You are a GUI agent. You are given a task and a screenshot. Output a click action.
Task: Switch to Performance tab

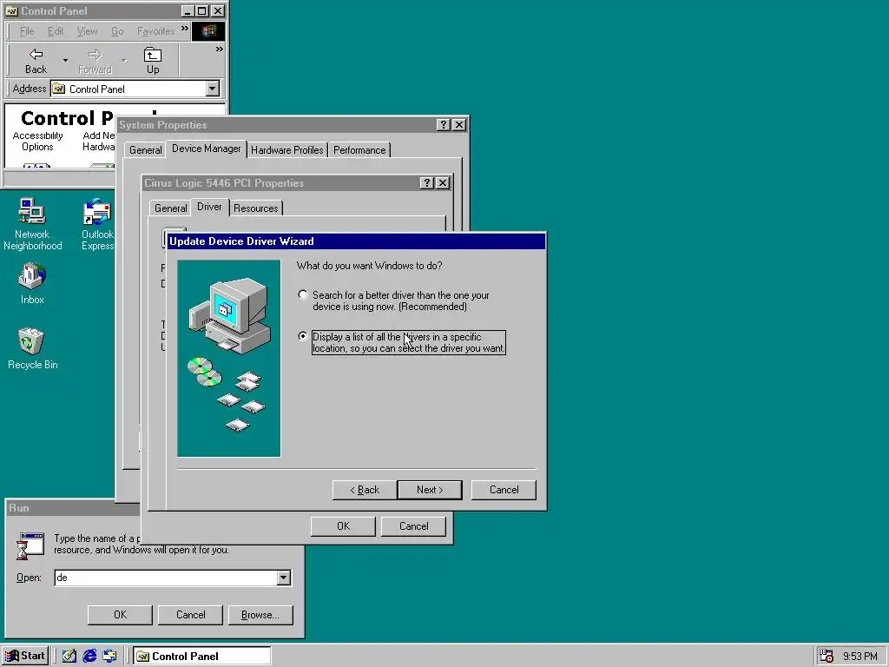[x=359, y=150]
